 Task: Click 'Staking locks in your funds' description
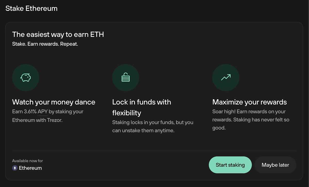tap(153, 127)
